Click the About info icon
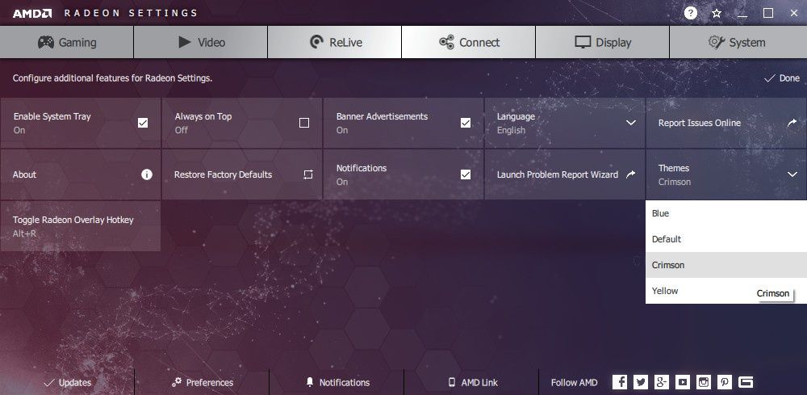This screenshot has height=395, width=807. click(147, 174)
